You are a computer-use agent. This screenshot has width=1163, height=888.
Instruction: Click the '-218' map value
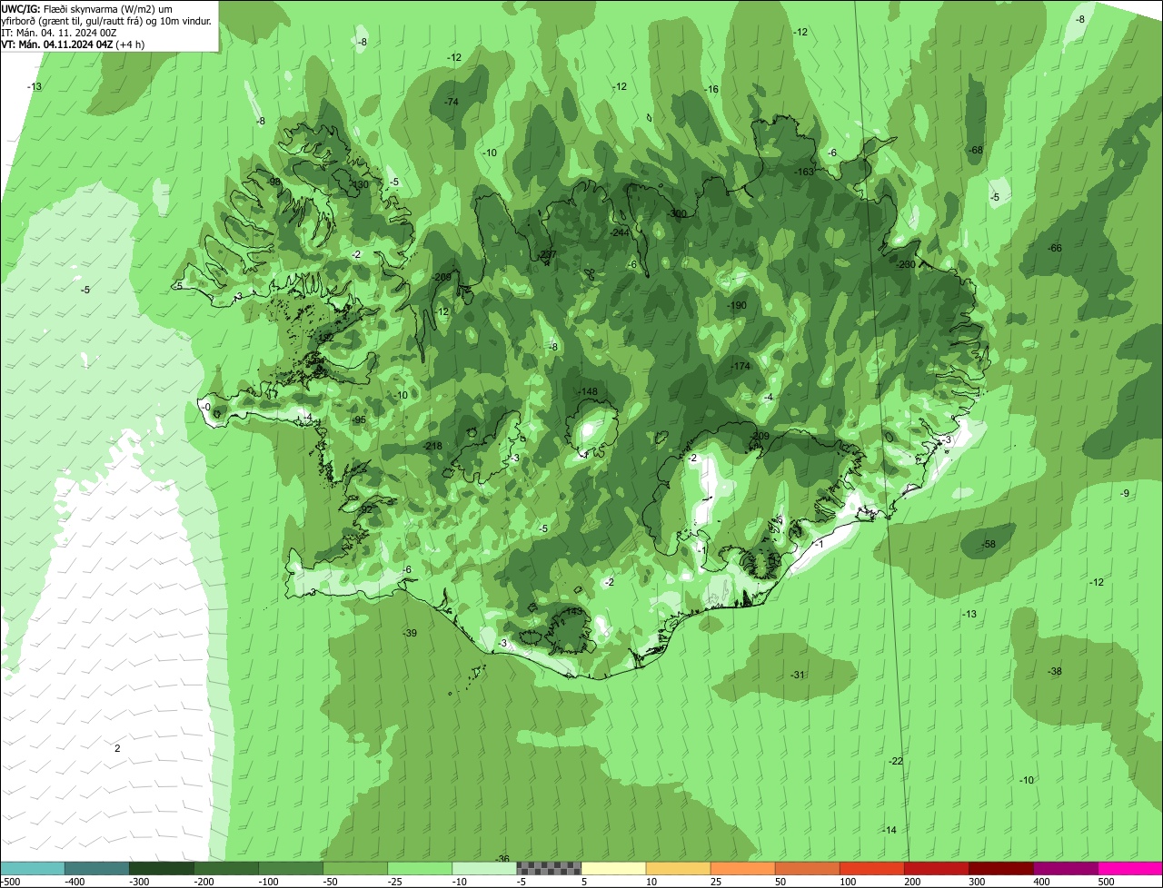tap(433, 446)
